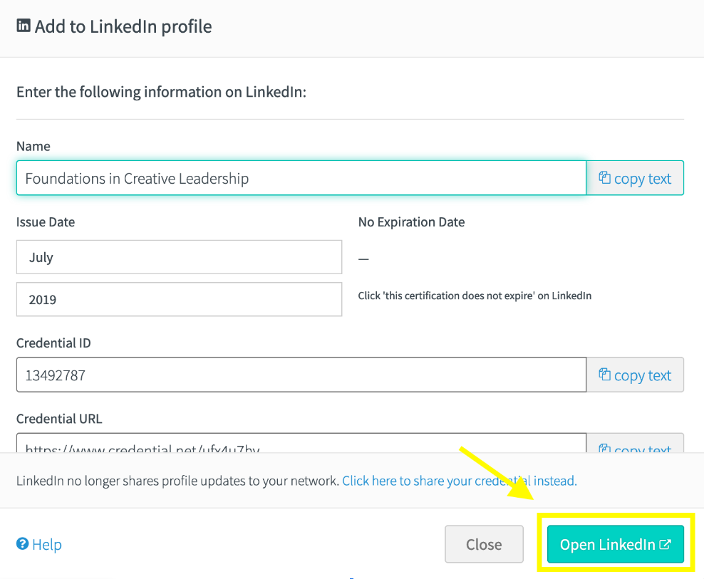
Task: Click the copy icon beside the Credential URL
Action: [x=604, y=447]
